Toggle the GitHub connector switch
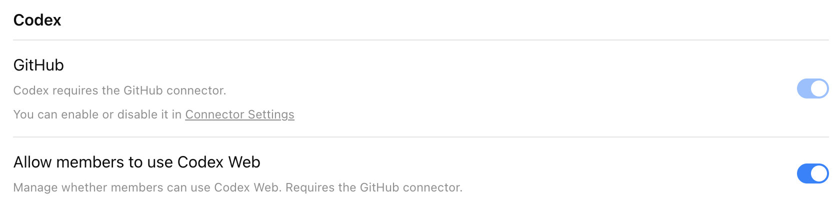This screenshot has width=840, height=209. [x=812, y=89]
